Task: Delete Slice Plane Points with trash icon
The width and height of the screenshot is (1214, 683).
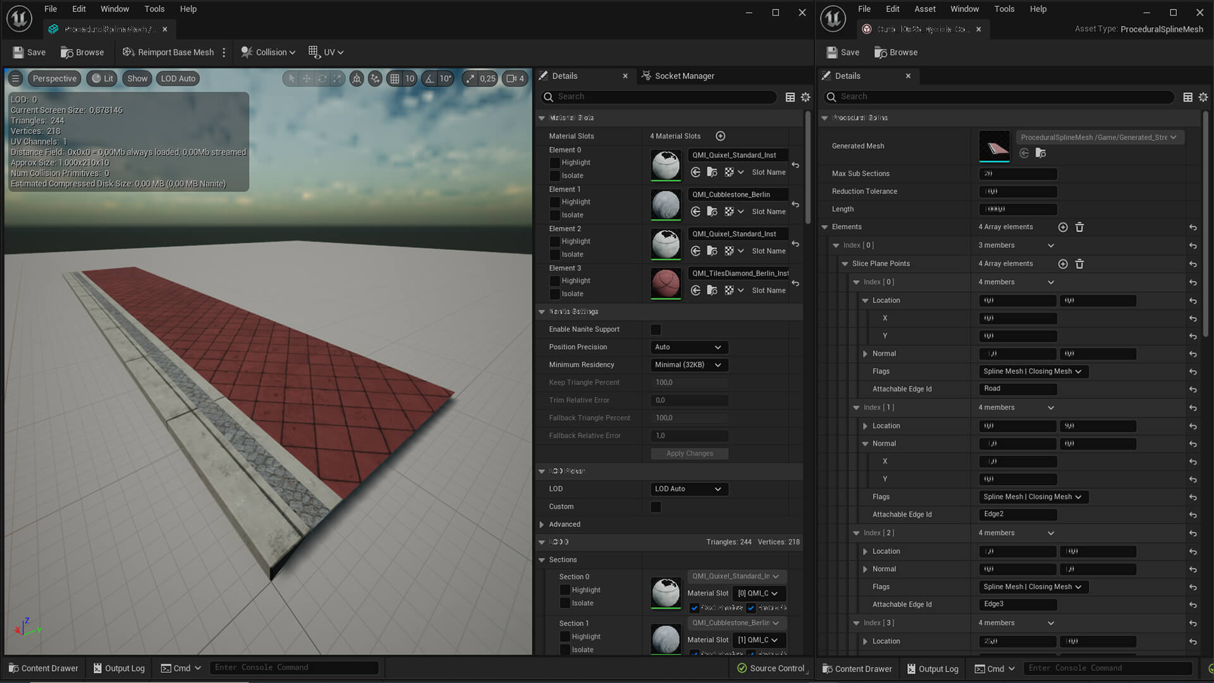Action: click(1080, 264)
